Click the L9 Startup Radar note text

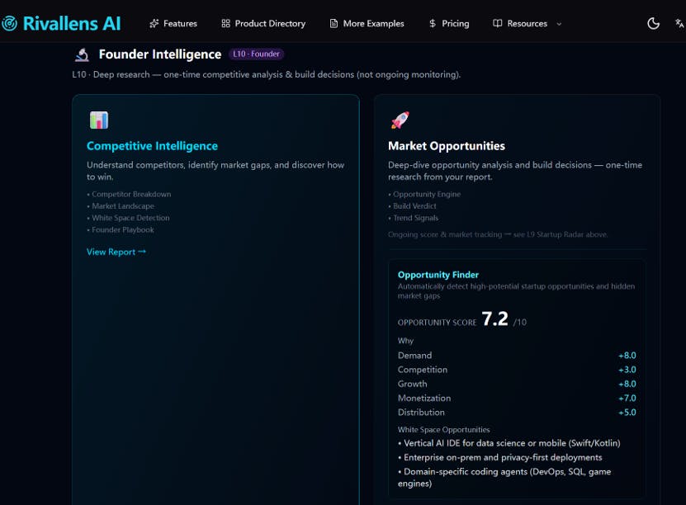(498, 235)
